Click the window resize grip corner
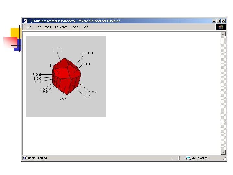 [224, 159]
